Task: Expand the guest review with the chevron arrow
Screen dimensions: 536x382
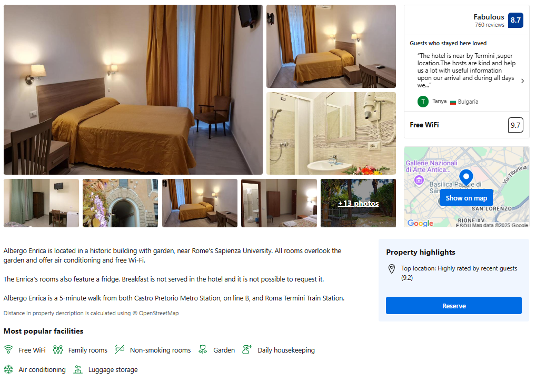Action: pyautogui.click(x=522, y=81)
